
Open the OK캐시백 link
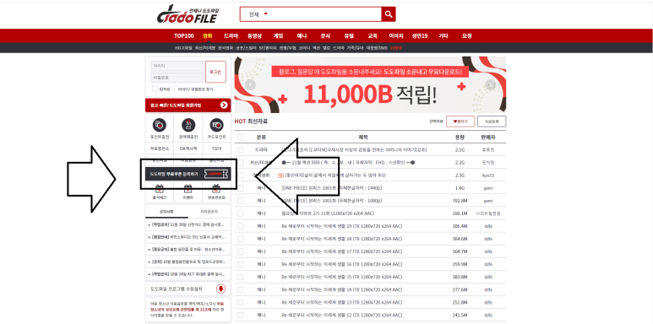coord(188,148)
